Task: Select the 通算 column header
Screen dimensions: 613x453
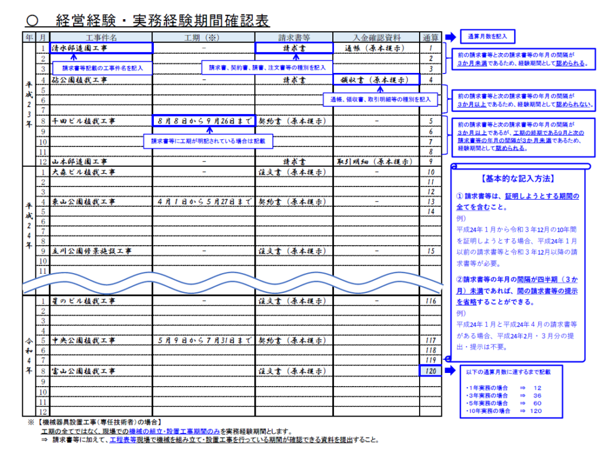Action: (x=430, y=38)
